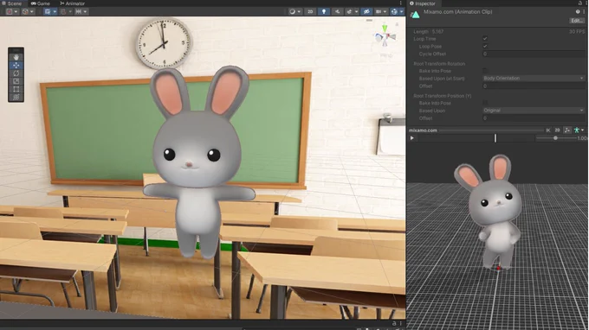This screenshot has height=330, width=589.
Task: Click the Animation Clip asset icon
Action: [415, 15]
